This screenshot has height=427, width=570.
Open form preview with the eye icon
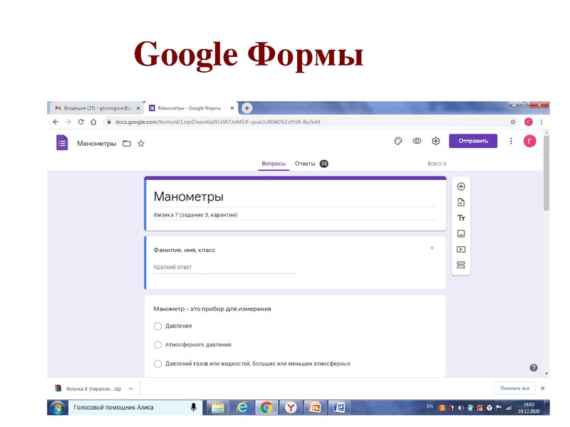pos(416,142)
